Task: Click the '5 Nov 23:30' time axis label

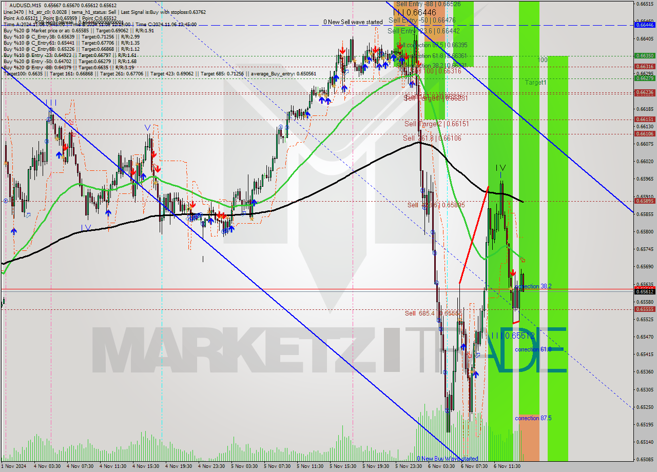Action: tap(409, 466)
